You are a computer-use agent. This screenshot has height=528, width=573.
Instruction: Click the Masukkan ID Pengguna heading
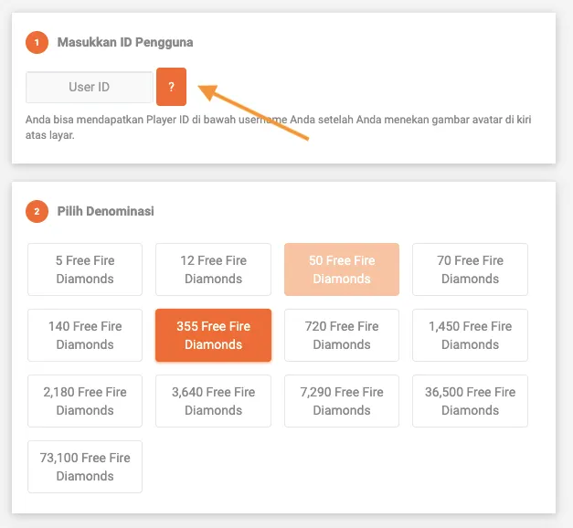(125, 42)
